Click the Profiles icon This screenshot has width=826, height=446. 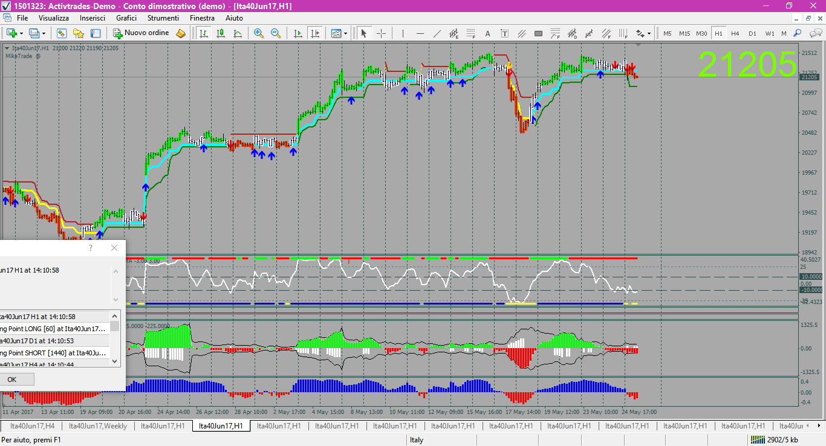coord(34,33)
